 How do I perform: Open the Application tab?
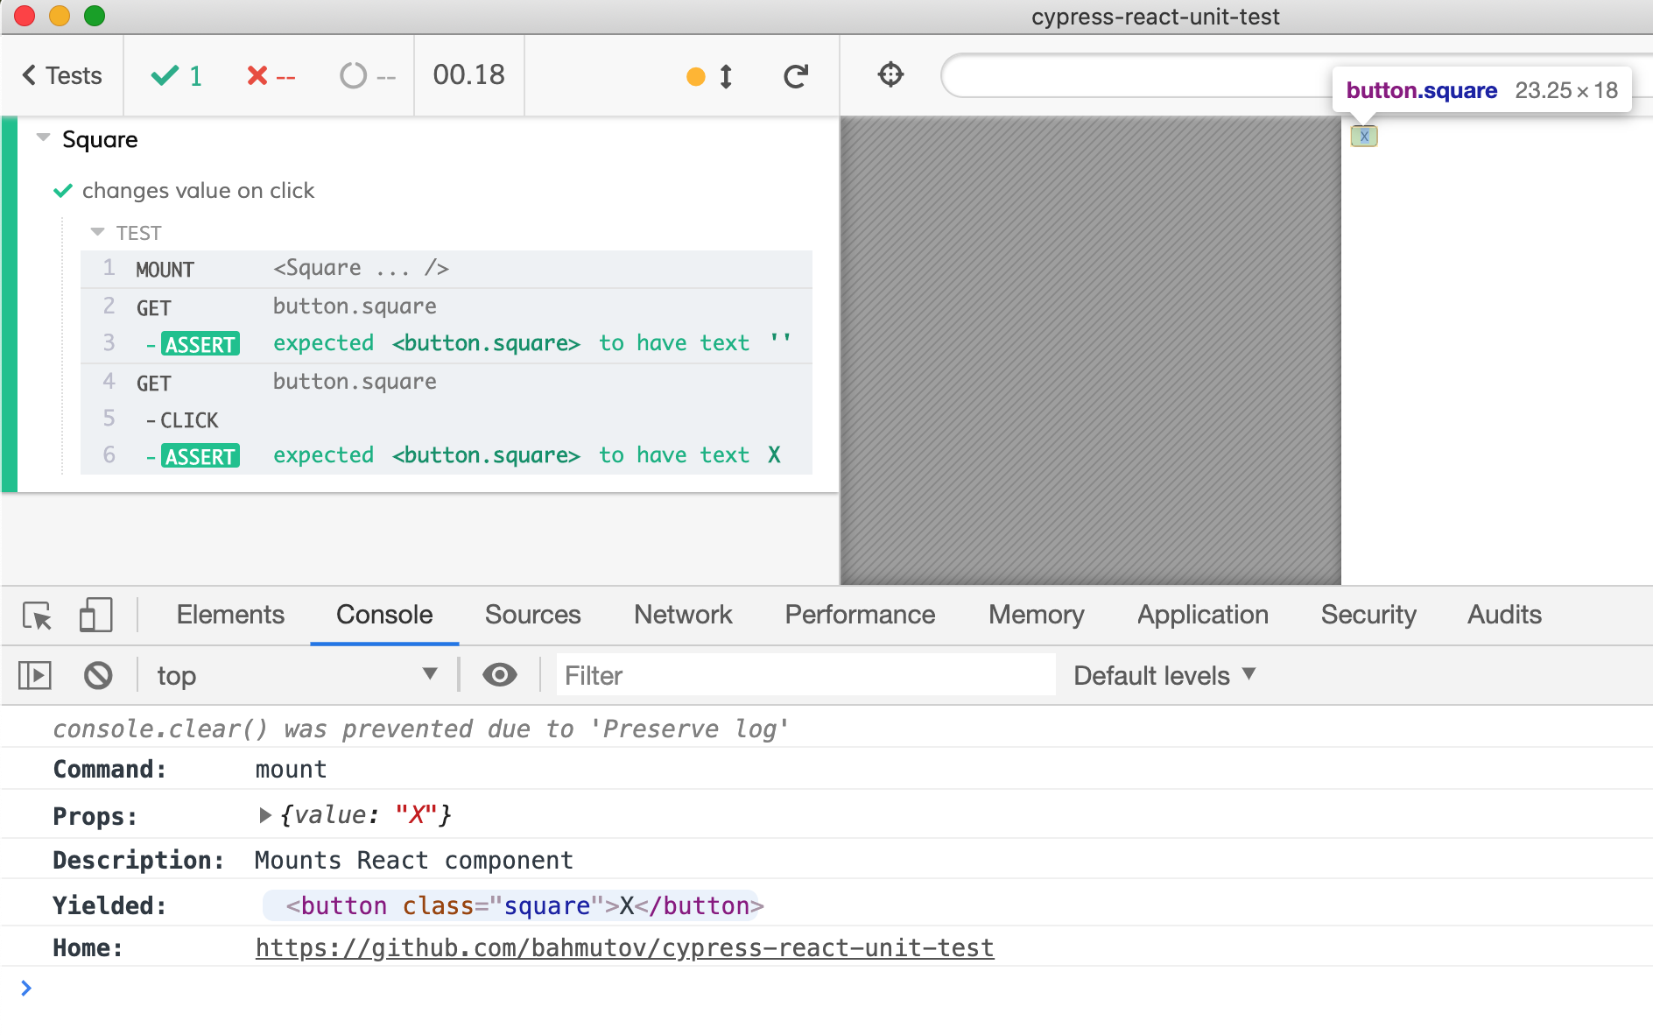point(1203,615)
